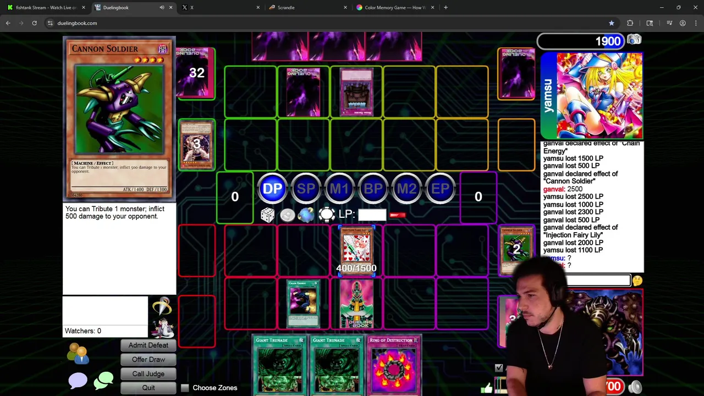This screenshot has width=704, height=396.
Task: Open the screen search lens icon
Action: tap(650, 23)
